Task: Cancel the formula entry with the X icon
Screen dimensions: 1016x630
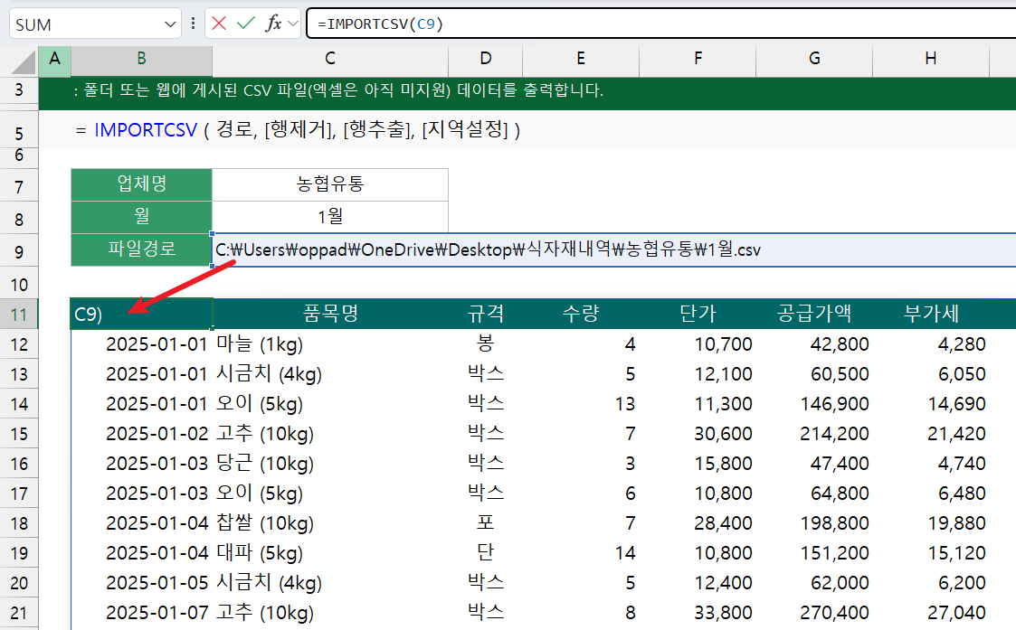Action: pyautogui.click(x=219, y=24)
